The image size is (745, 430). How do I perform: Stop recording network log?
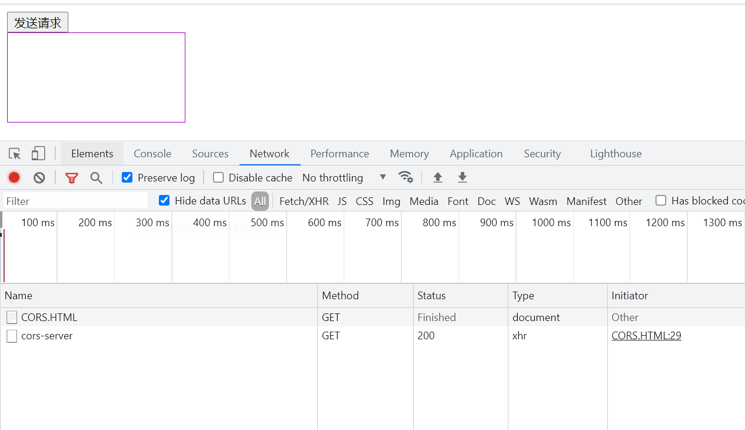[14, 177]
